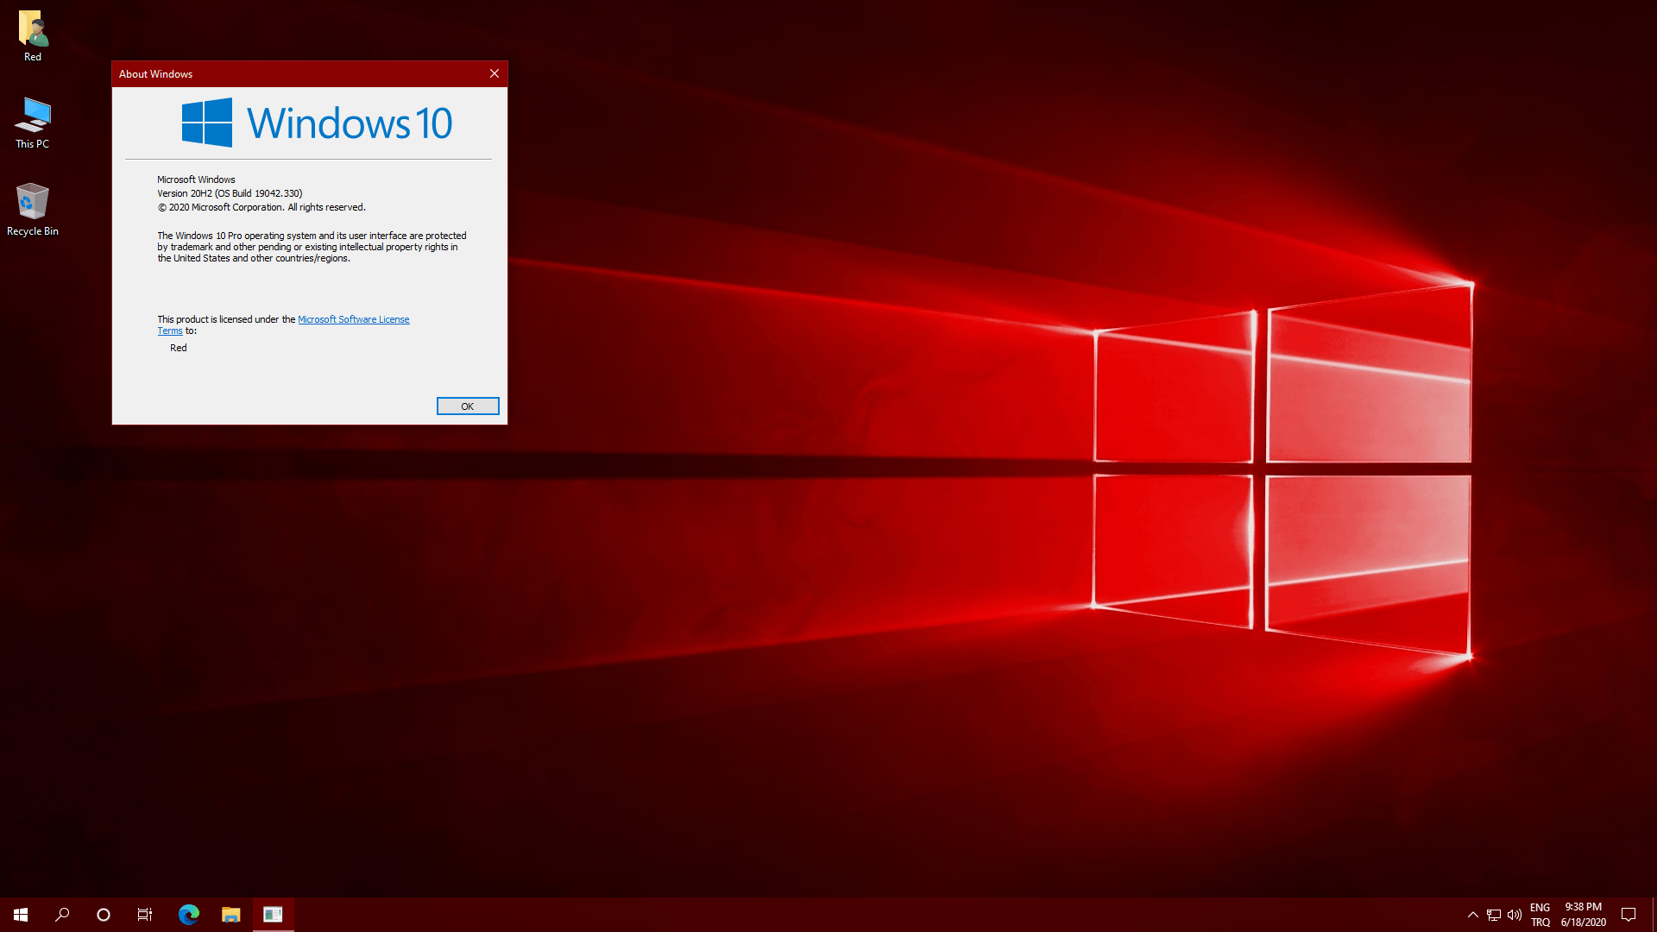Open the Recycle Bin icon
The image size is (1657, 932).
[33, 204]
